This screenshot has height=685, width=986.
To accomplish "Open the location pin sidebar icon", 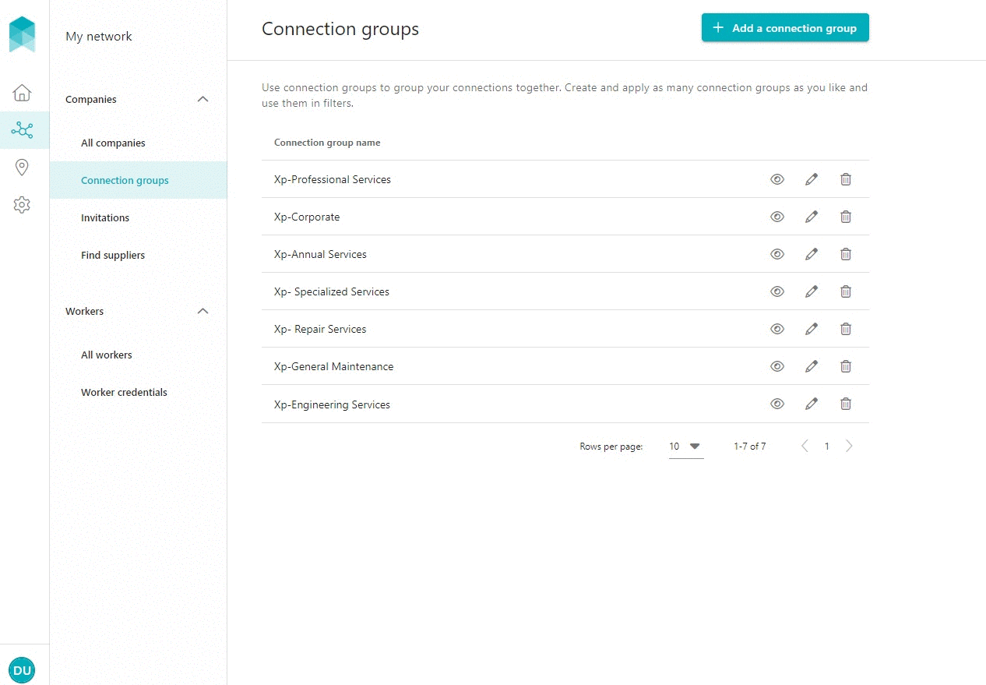I will pos(22,168).
